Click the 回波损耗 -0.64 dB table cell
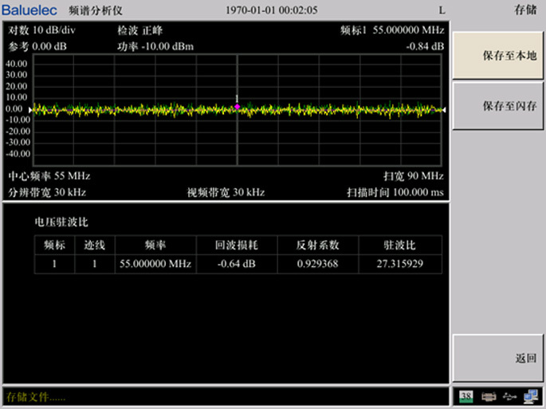546x409 pixels. pos(236,263)
